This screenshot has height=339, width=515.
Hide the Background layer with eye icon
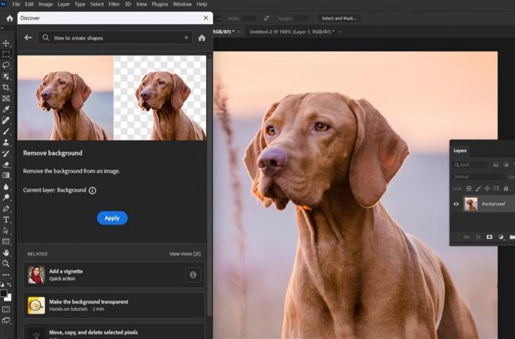(456, 204)
